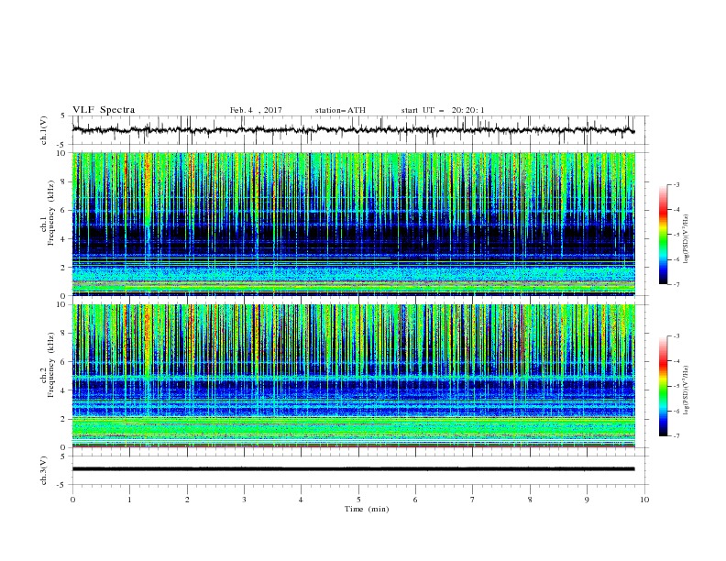Click the '-3' value on the upper colorbar

[x=676, y=184]
